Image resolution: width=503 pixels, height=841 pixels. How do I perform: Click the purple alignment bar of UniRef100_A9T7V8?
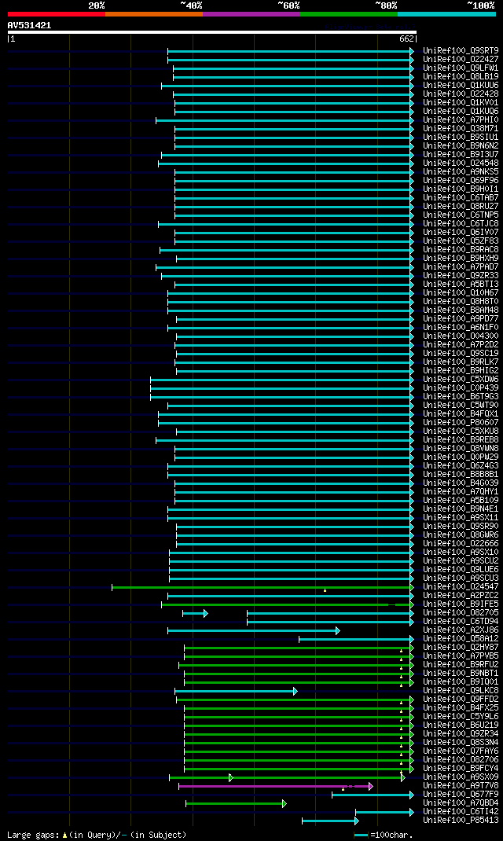[274, 786]
